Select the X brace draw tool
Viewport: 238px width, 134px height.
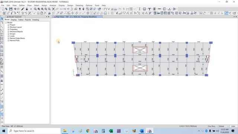2,42
